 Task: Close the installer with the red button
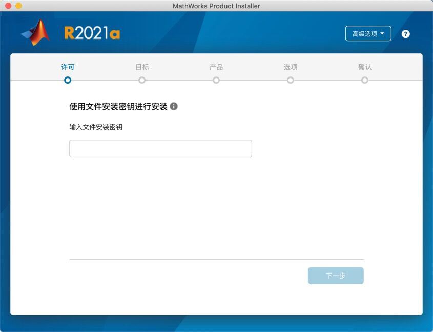8,6
